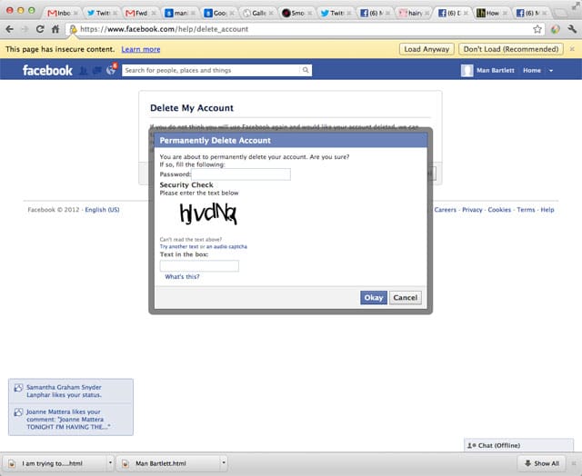The image size is (582, 476).
Task: Open the Facebook account dropdown arrow
Action: (551, 71)
